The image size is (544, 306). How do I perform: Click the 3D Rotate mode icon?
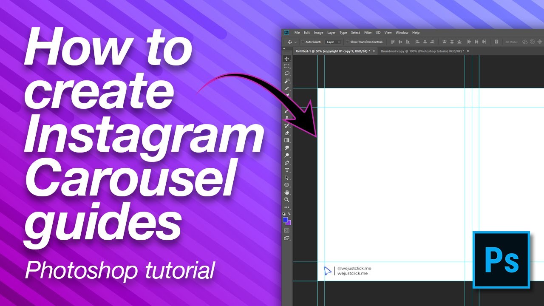coord(525,42)
